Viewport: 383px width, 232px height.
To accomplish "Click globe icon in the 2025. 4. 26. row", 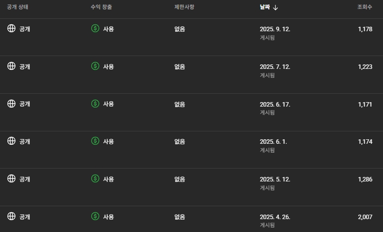I will 11,216.
